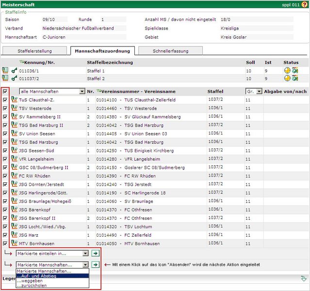
Task: Open the help question mark icon
Action: pos(305,4)
